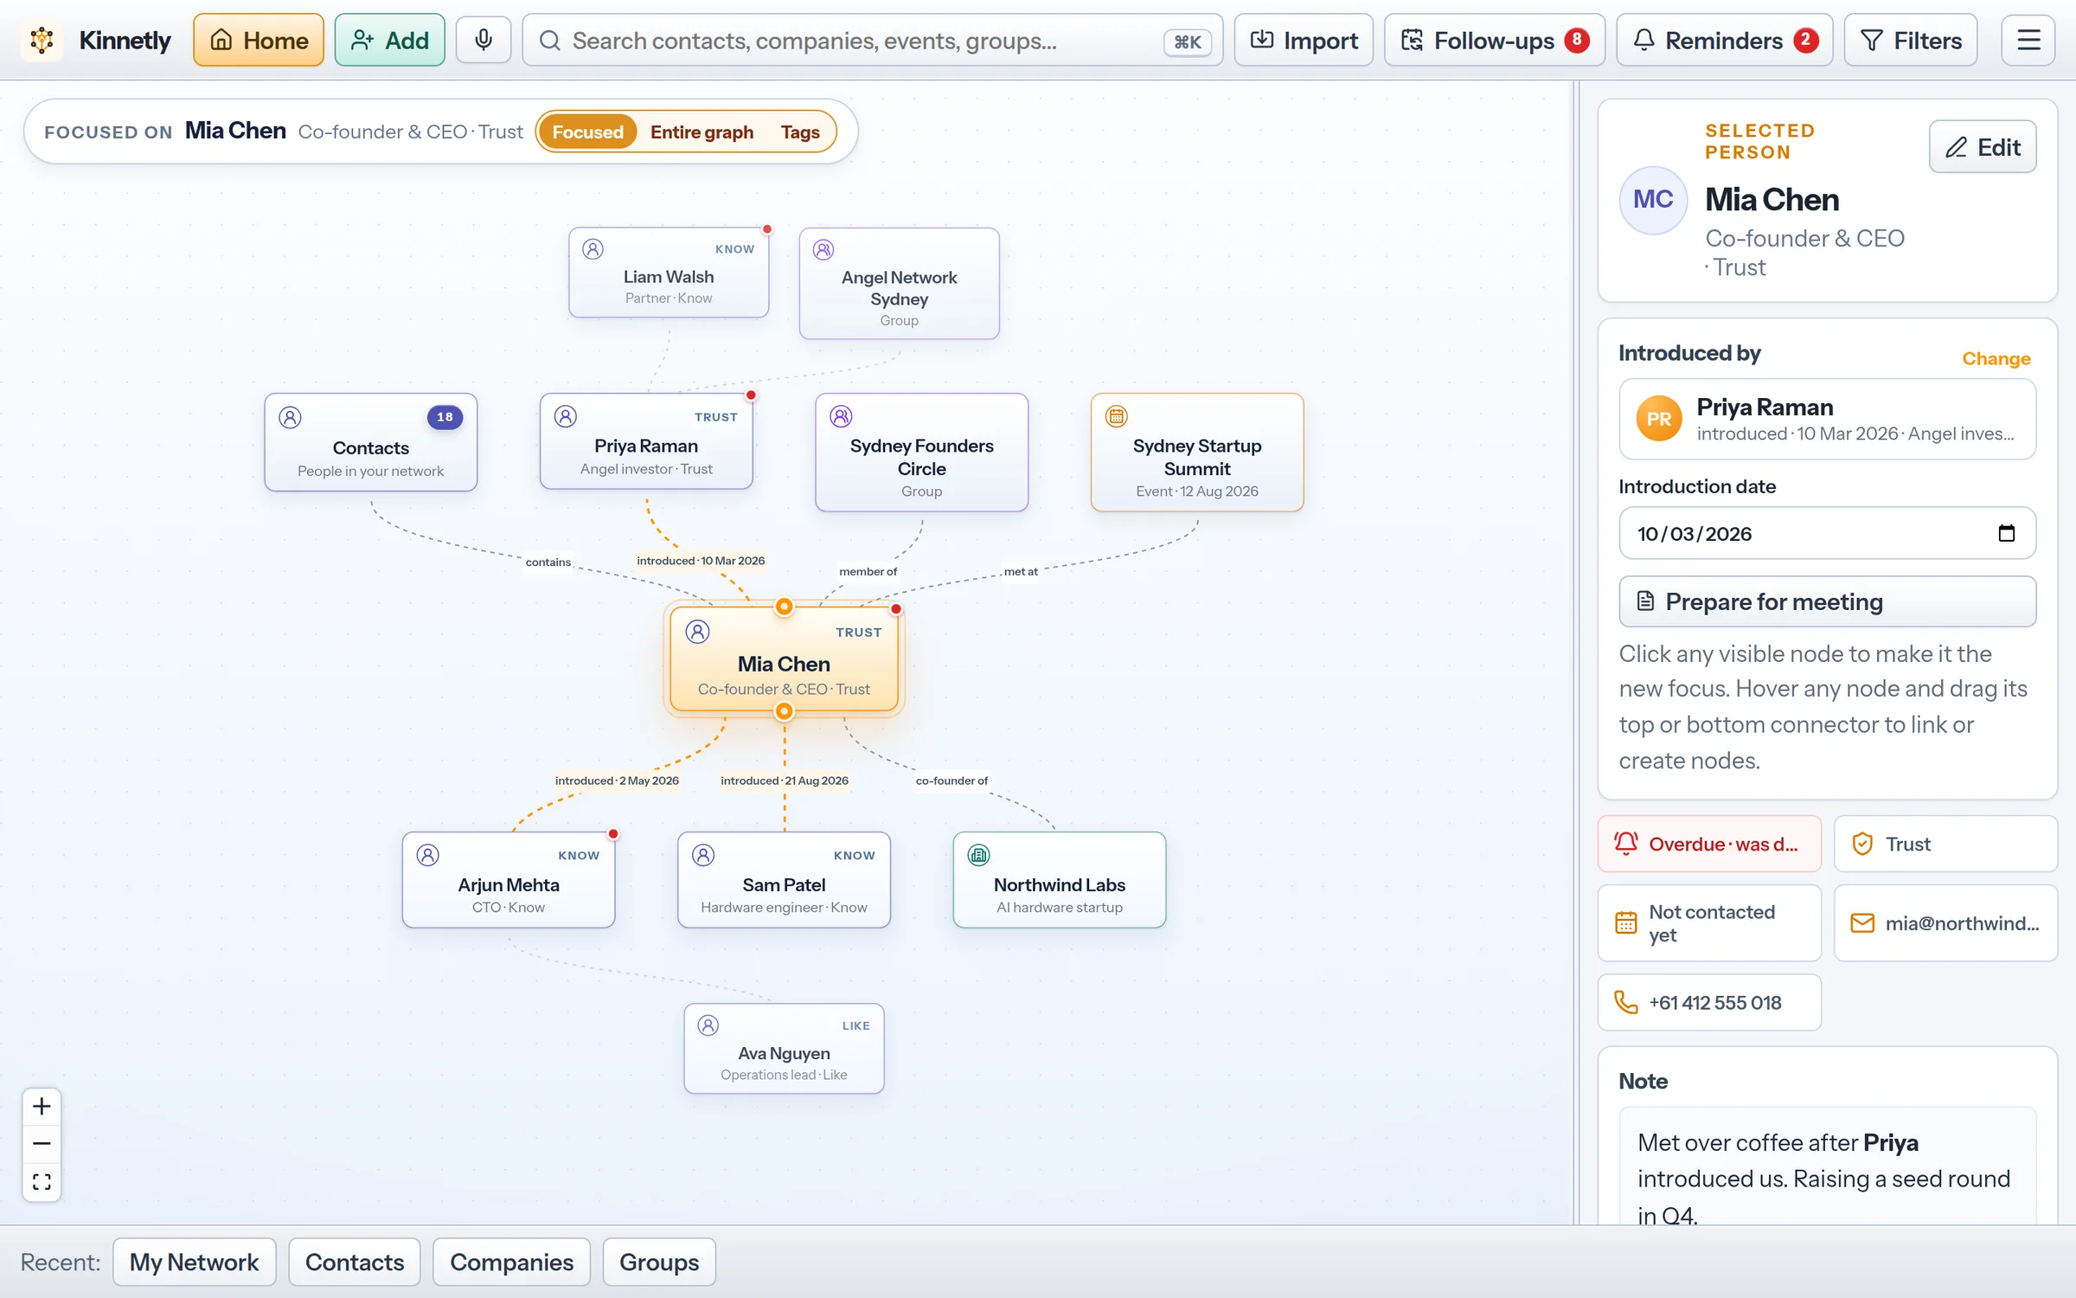Screen dimensions: 2076x1298
Task: Click the Introduction date field
Action: tap(1827, 533)
